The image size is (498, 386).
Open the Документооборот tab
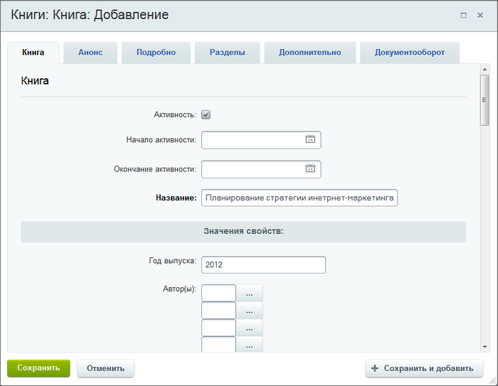(410, 53)
